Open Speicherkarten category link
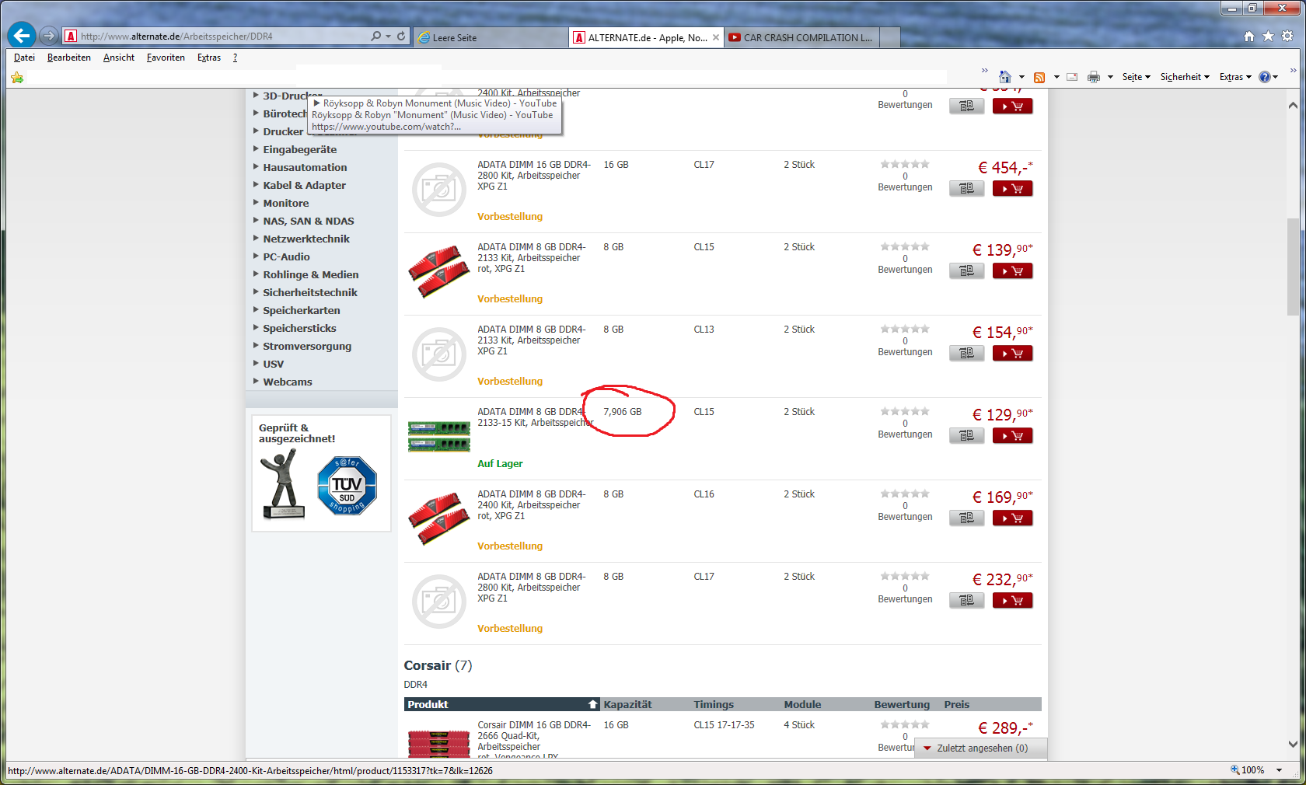Viewport: 1306px width, 785px height. tap(301, 310)
